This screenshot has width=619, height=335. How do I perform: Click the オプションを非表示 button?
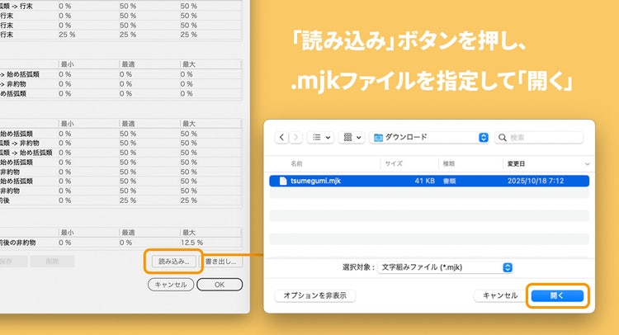tap(315, 295)
